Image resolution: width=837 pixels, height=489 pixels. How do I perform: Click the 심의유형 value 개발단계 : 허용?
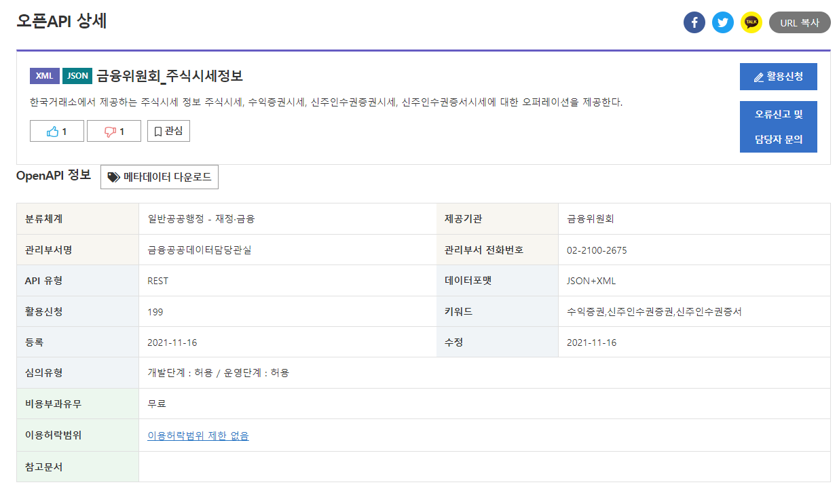pos(180,373)
